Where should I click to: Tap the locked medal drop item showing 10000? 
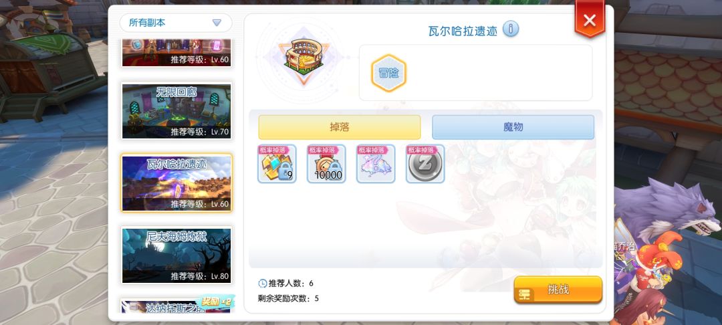(326, 163)
